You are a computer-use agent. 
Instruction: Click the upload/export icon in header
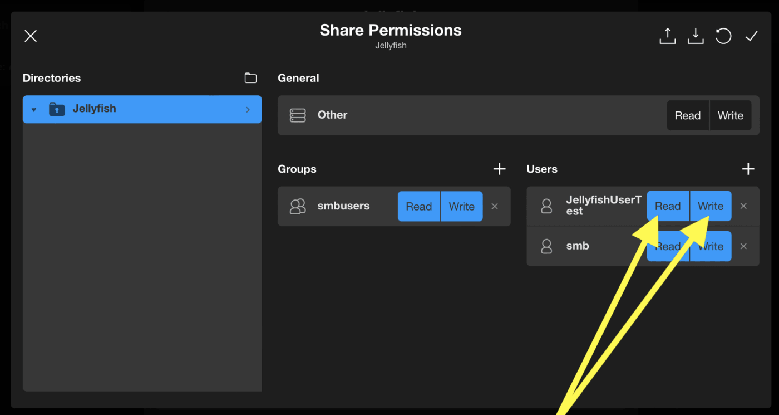(x=667, y=36)
